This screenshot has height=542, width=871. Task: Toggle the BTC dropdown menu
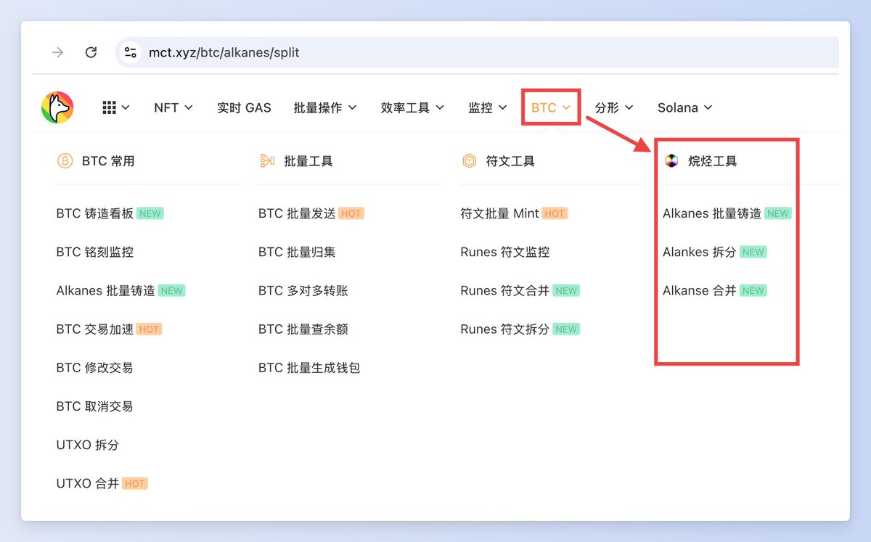[x=551, y=107]
